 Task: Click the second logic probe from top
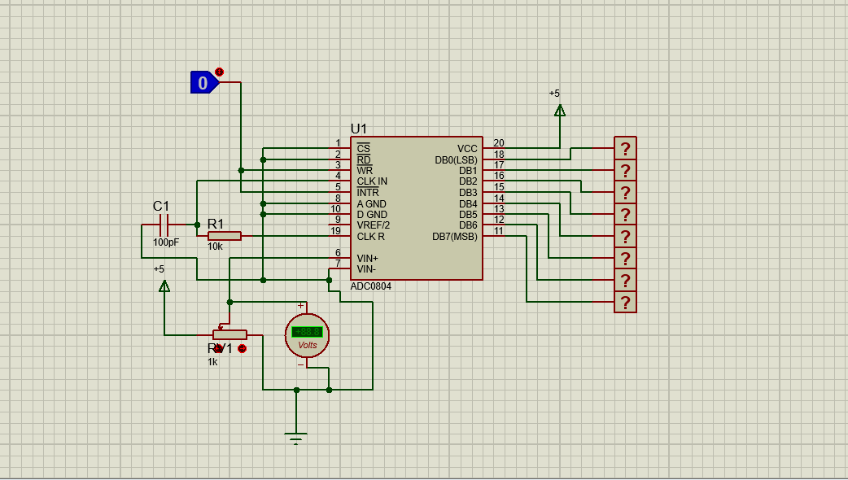pyautogui.click(x=625, y=170)
